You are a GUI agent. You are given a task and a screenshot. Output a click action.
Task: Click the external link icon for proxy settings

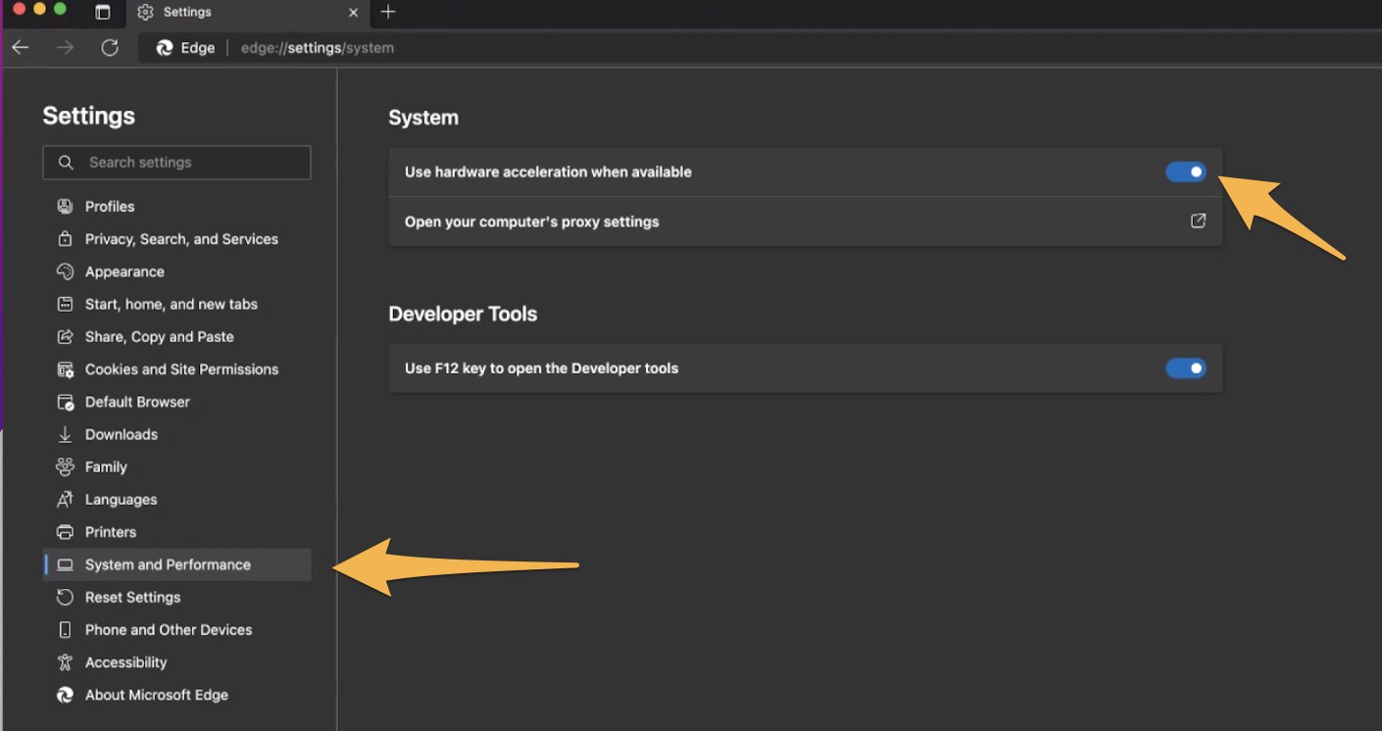coord(1198,221)
